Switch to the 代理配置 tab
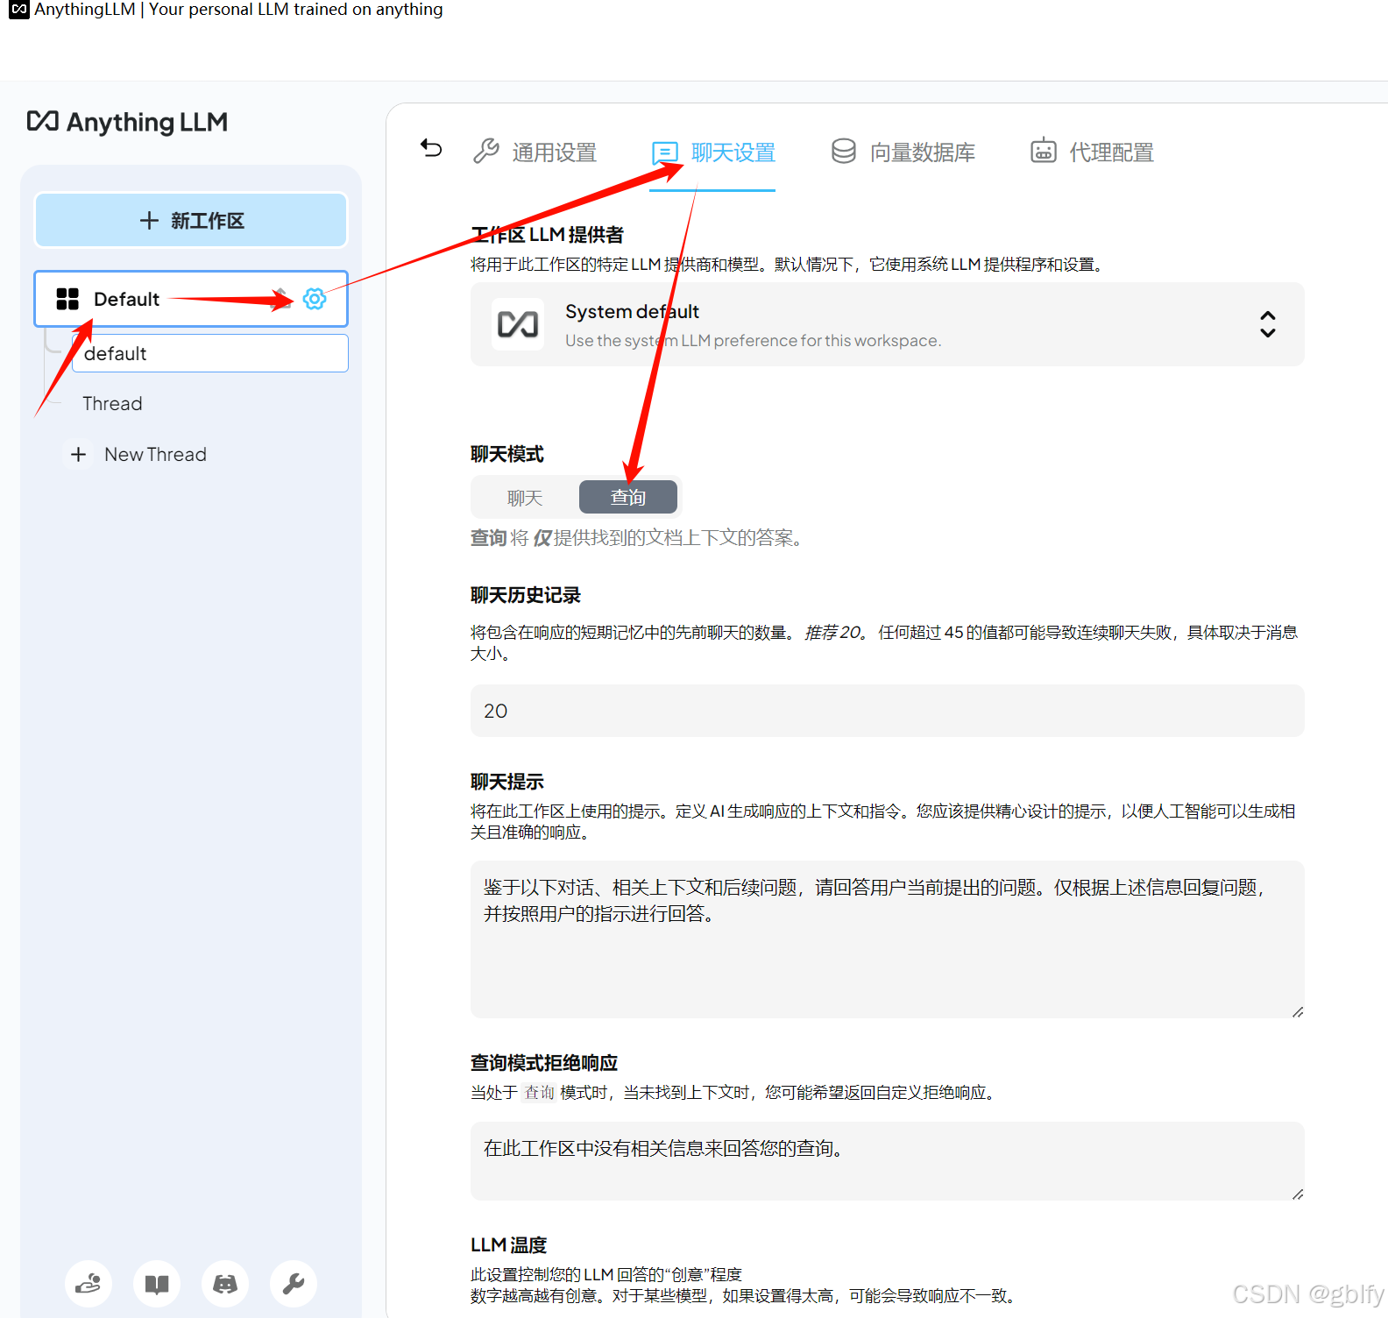 (x=1093, y=152)
